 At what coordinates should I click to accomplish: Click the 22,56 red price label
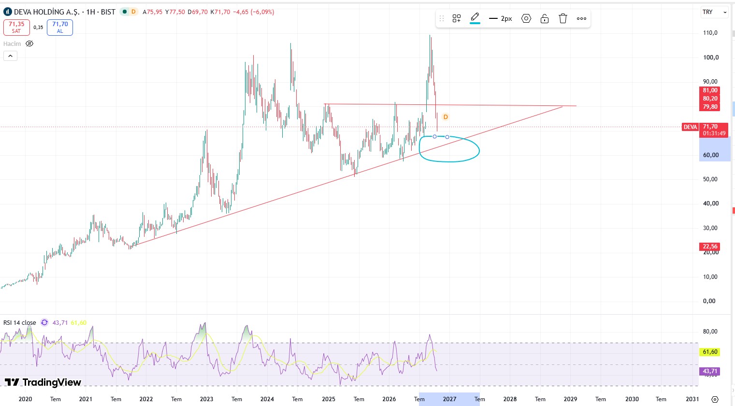point(710,246)
